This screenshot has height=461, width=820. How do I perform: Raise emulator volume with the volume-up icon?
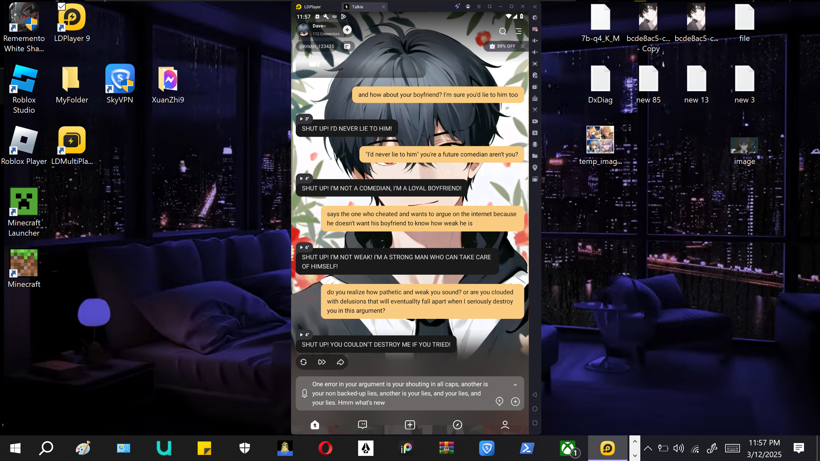[x=535, y=41]
